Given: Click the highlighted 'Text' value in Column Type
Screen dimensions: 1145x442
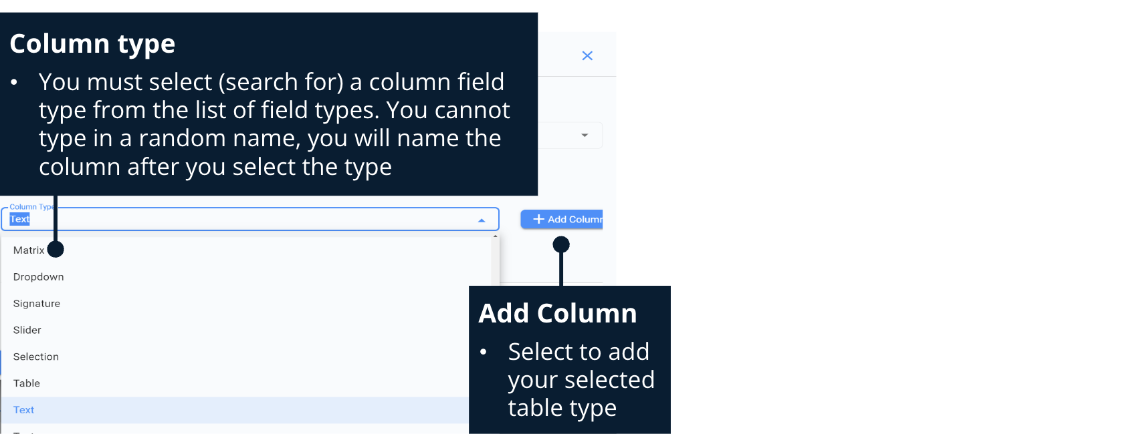Looking at the screenshot, I should [19, 219].
